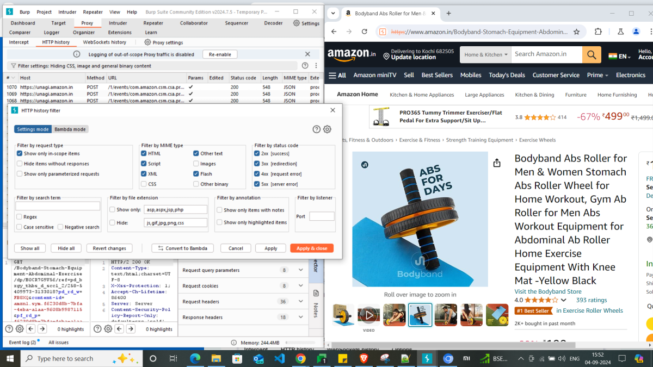This screenshot has width=653, height=367.
Task: Reload the Amazon page in Chrome
Action: coord(365,32)
